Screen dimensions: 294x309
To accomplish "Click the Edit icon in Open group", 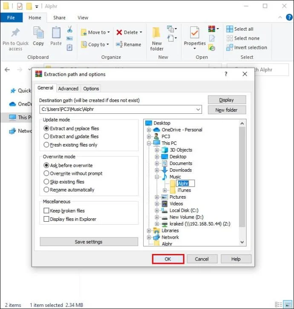I will pos(212,38).
